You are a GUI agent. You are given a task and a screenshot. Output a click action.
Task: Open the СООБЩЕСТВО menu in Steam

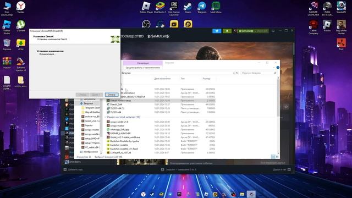132,36
